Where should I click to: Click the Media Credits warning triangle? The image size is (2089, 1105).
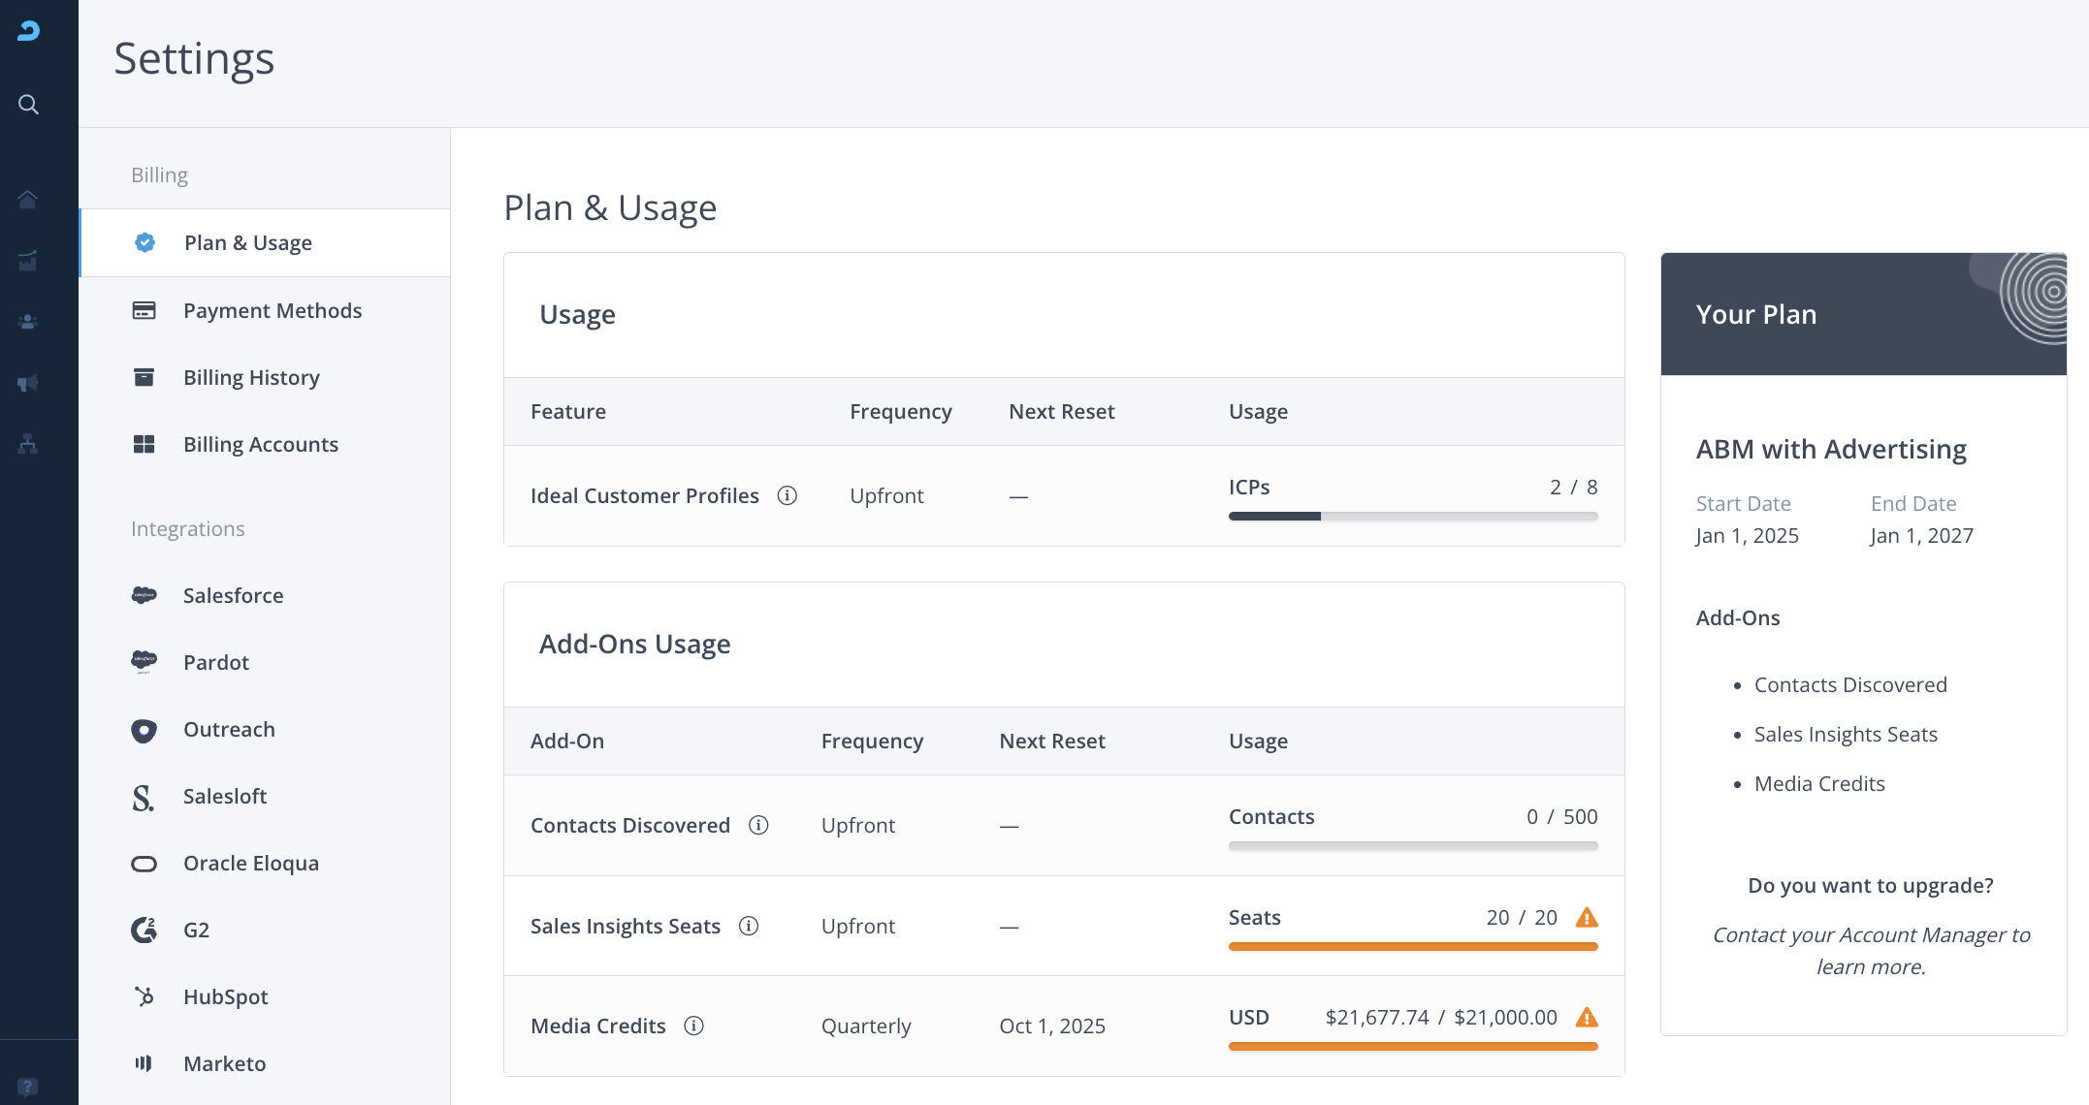pyautogui.click(x=1587, y=1017)
